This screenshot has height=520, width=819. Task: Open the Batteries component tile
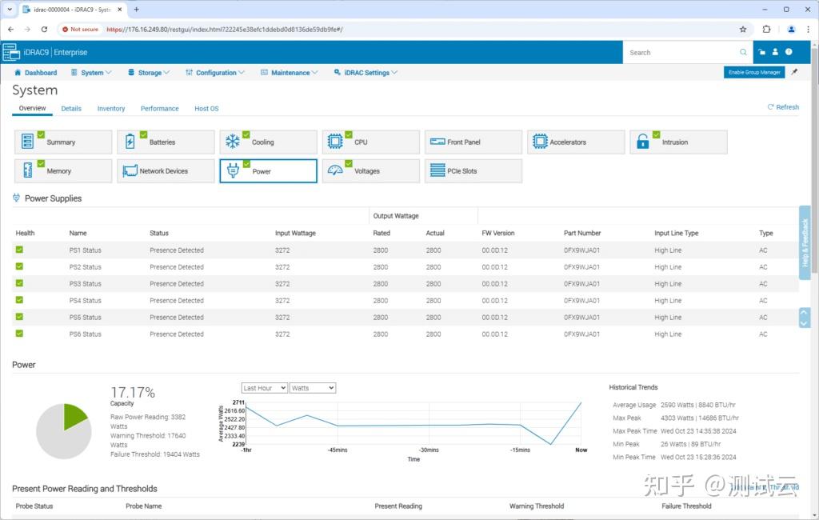coord(166,142)
